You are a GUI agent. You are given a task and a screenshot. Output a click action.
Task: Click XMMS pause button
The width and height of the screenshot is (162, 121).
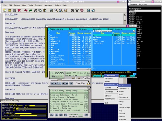pyautogui.click(x=60, y=83)
